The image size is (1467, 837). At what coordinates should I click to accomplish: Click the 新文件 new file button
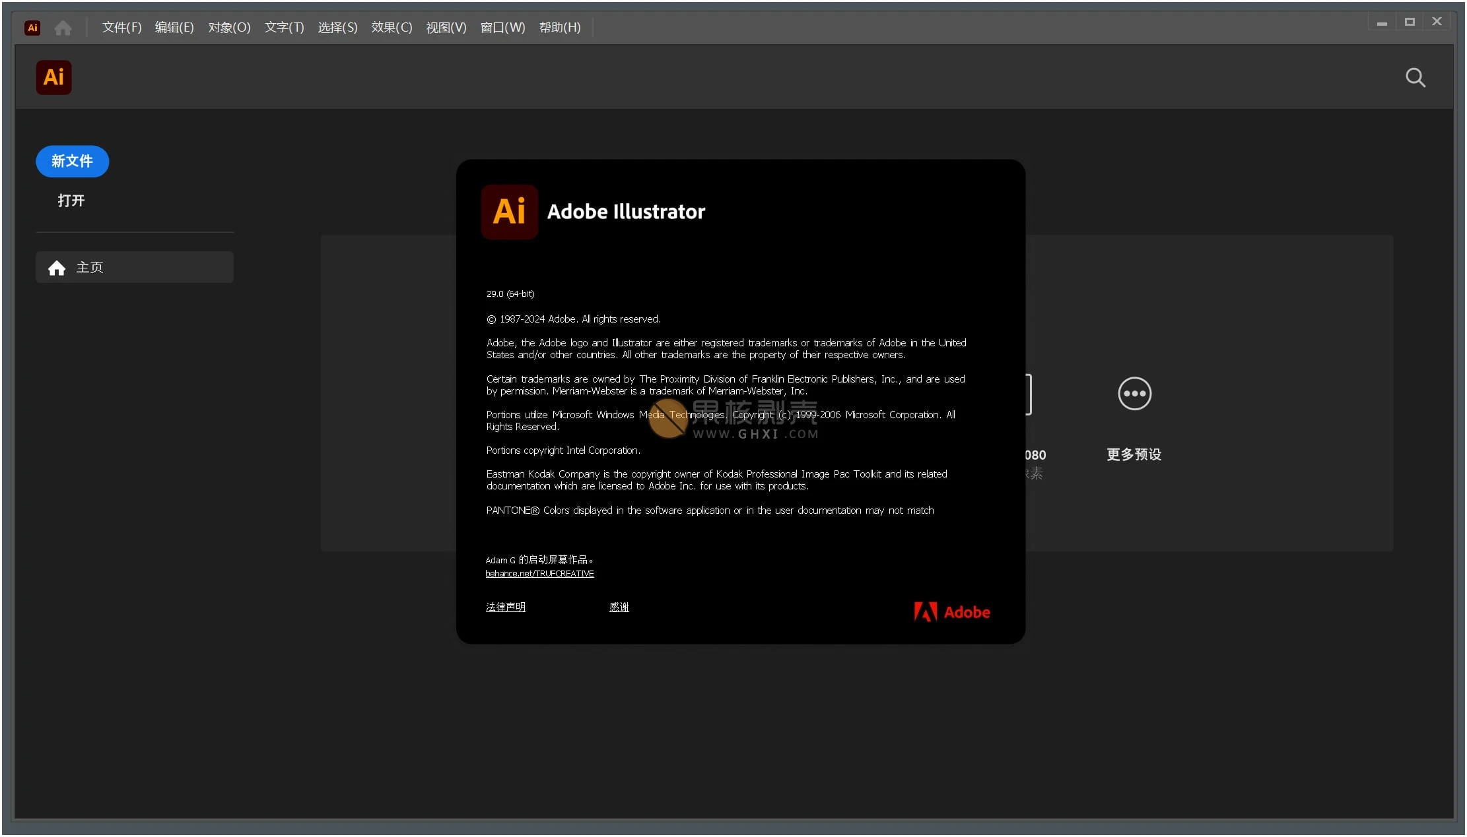pos(71,161)
